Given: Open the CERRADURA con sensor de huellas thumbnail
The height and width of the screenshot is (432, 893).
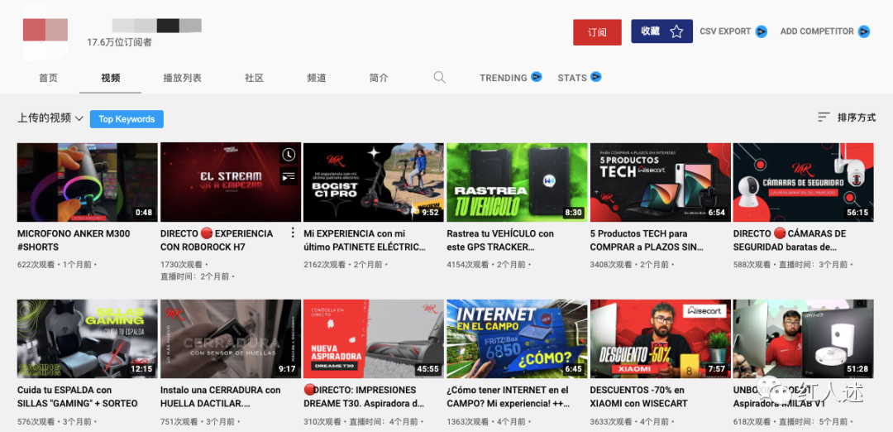Looking at the screenshot, I should coord(231,339).
